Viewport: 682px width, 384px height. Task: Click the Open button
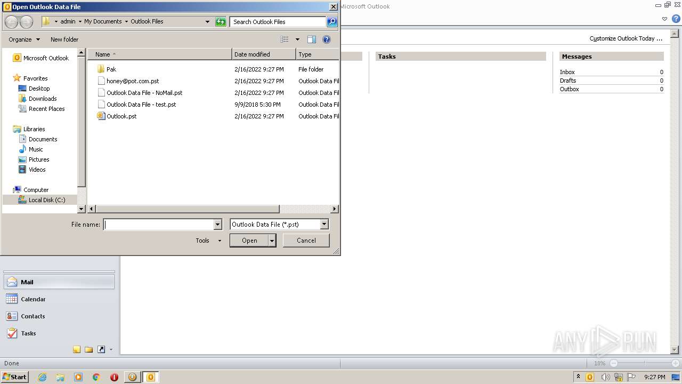[x=249, y=241]
